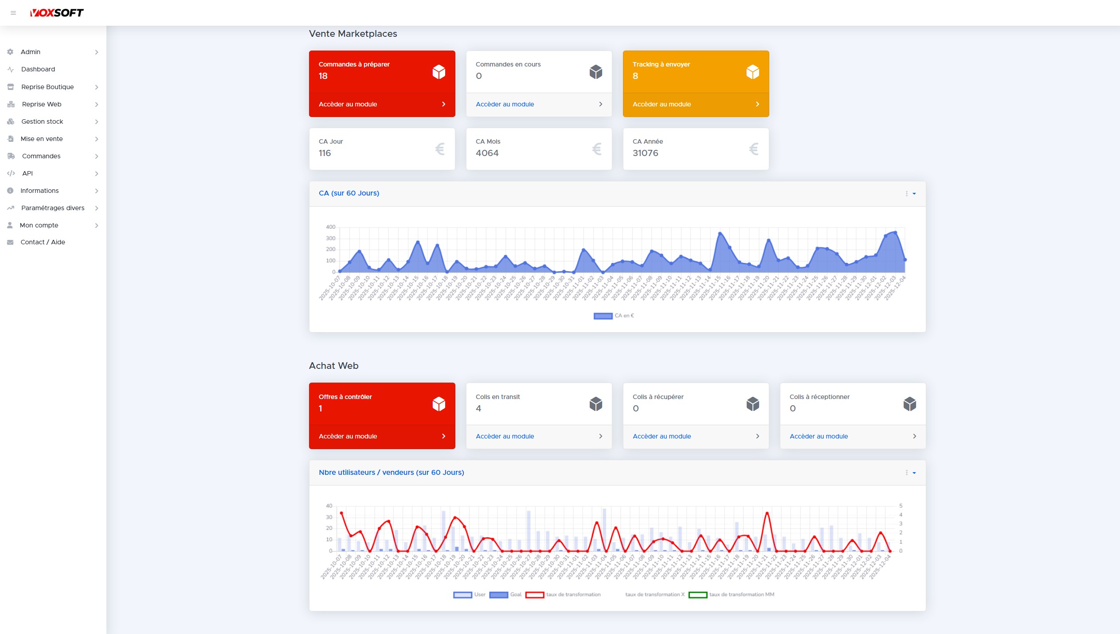
Task: Open the Dashboard menu item
Action: [x=38, y=69]
